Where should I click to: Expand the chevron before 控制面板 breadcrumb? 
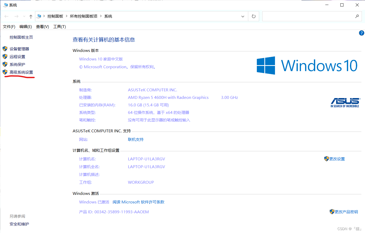coord(44,16)
